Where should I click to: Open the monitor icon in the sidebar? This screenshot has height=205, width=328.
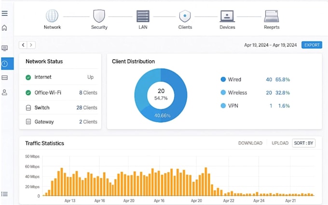tap(5, 48)
